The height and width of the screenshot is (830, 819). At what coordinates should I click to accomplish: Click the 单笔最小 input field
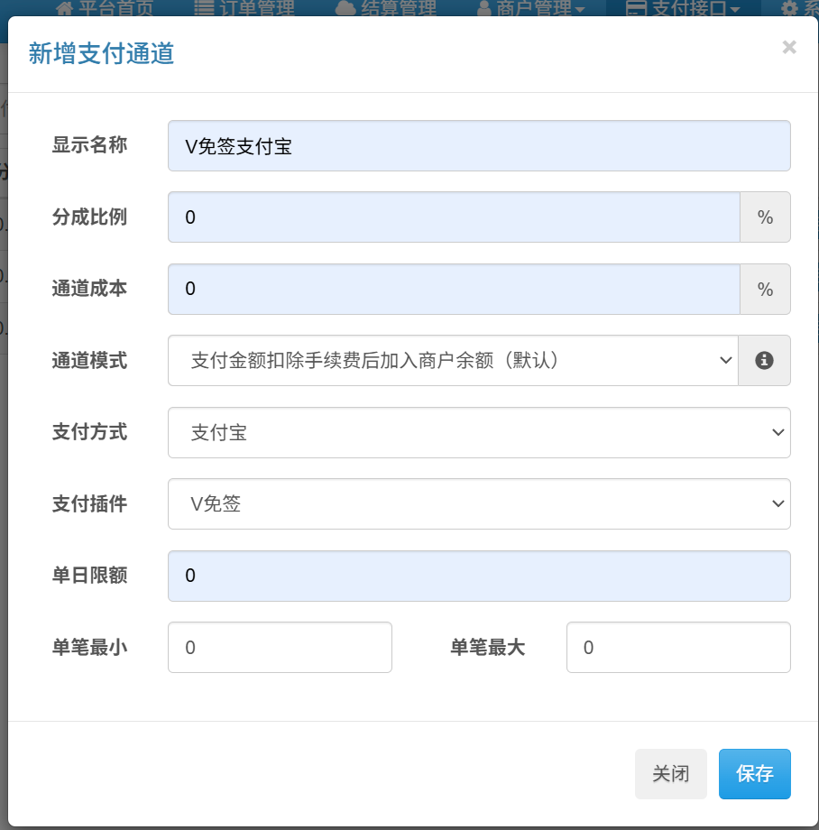(x=280, y=648)
